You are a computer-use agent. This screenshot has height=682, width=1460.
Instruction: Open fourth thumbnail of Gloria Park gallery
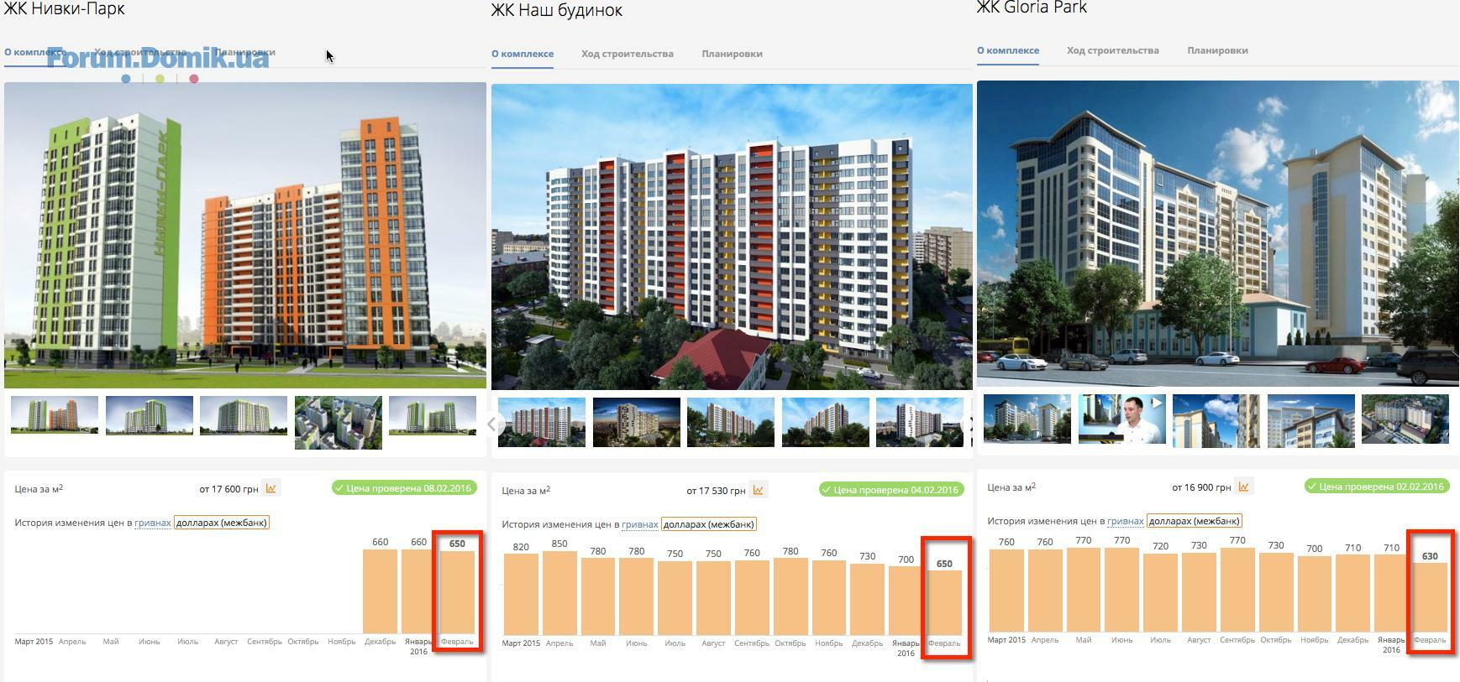pos(1310,420)
